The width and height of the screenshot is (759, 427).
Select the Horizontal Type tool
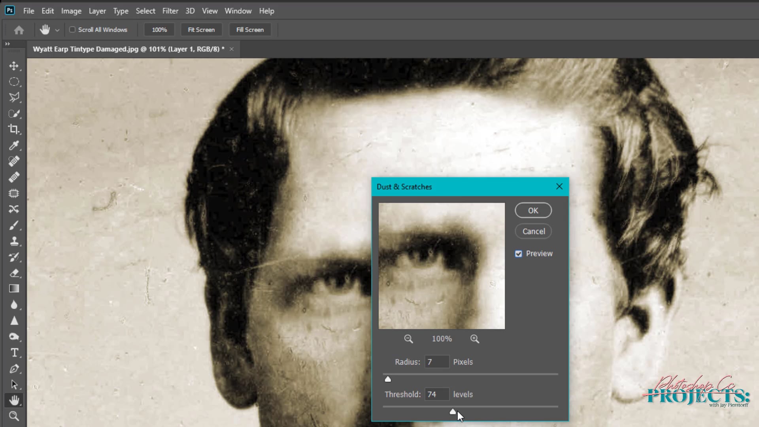pyautogui.click(x=14, y=352)
